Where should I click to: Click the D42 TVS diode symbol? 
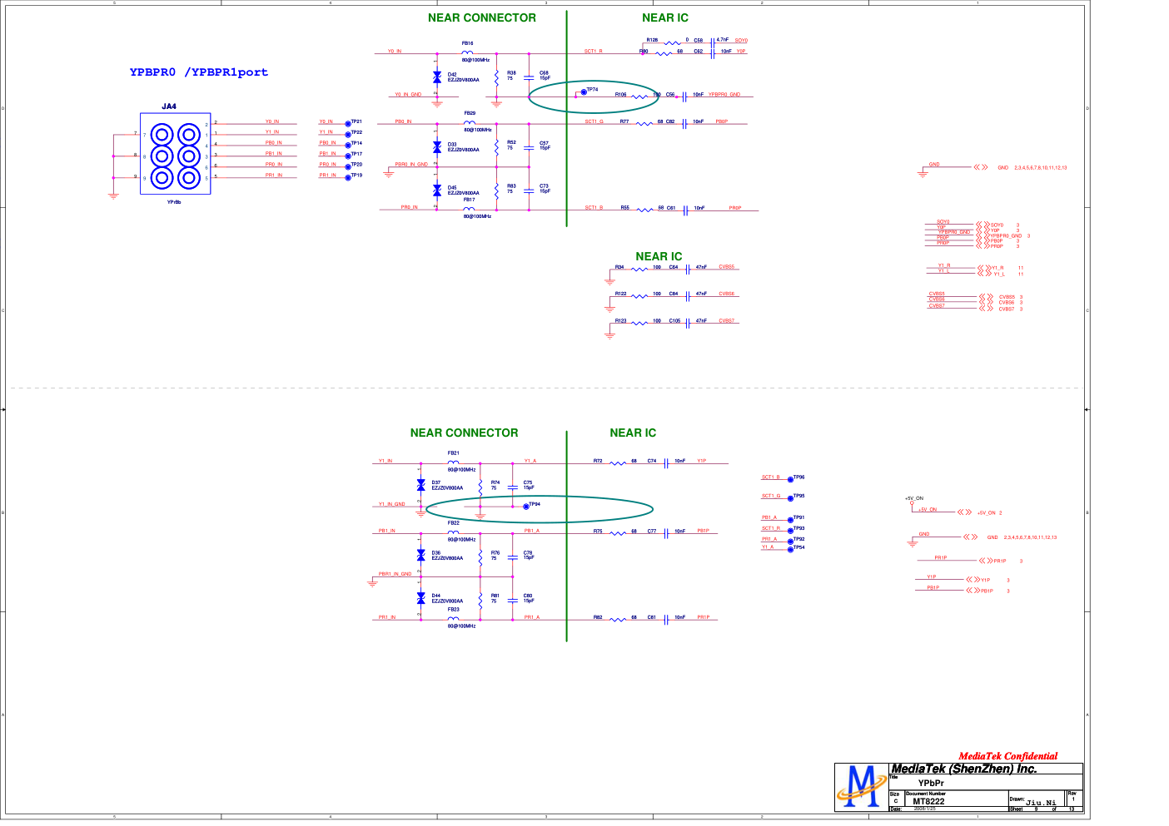[x=437, y=78]
